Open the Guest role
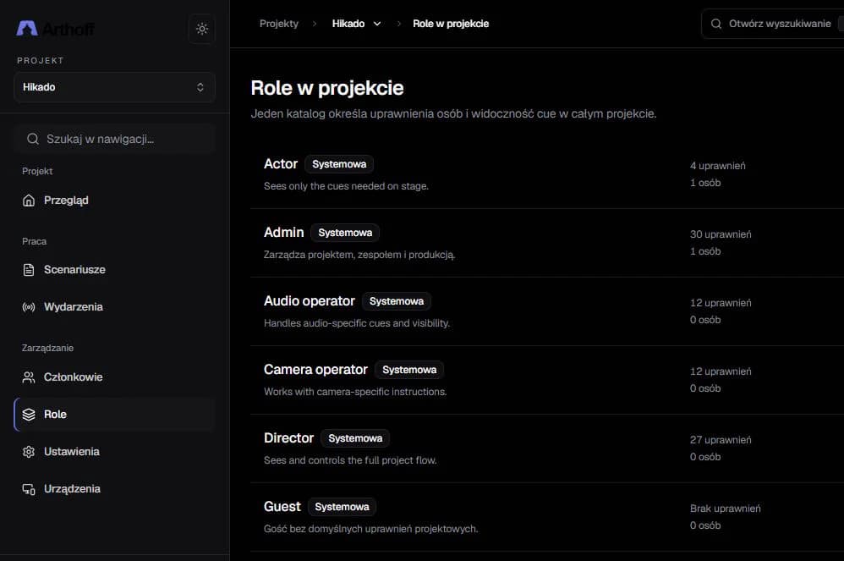Screen dimensions: 844x561 pyautogui.click(x=547, y=516)
